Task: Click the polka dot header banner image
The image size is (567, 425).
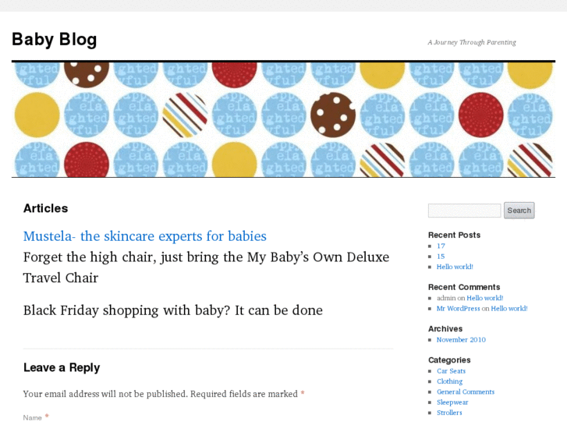Action: pos(283,119)
